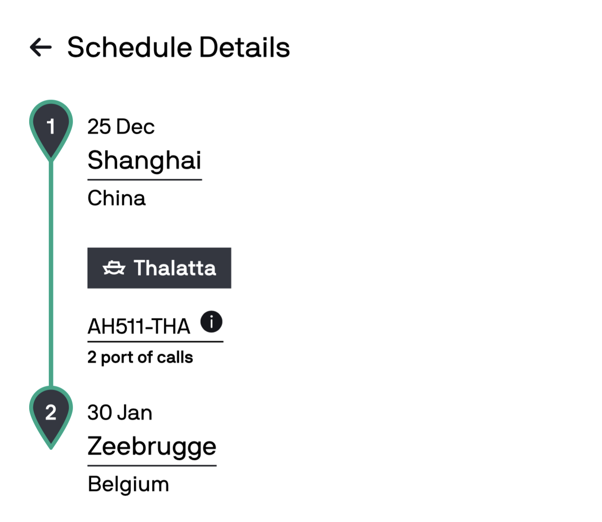
Task: Click the ship icon in Thalatta badge
Action: pyautogui.click(x=114, y=268)
